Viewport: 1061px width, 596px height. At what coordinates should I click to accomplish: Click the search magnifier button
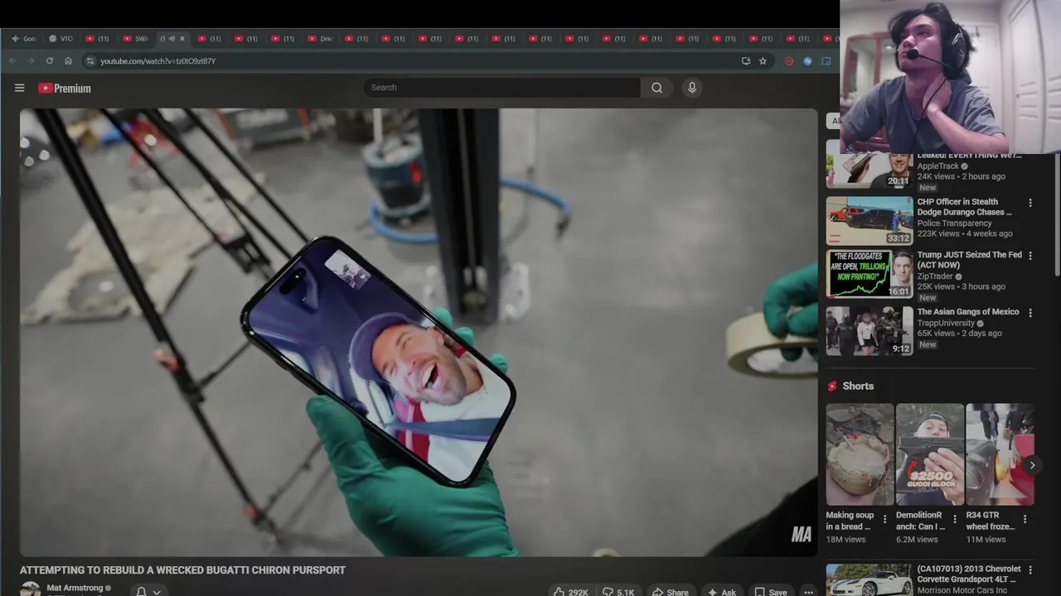pyautogui.click(x=656, y=88)
